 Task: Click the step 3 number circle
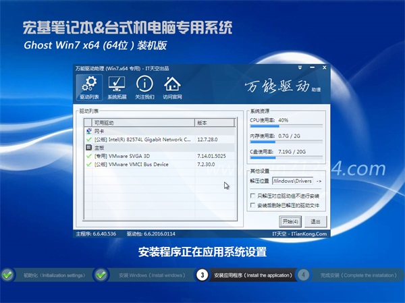(x=202, y=275)
